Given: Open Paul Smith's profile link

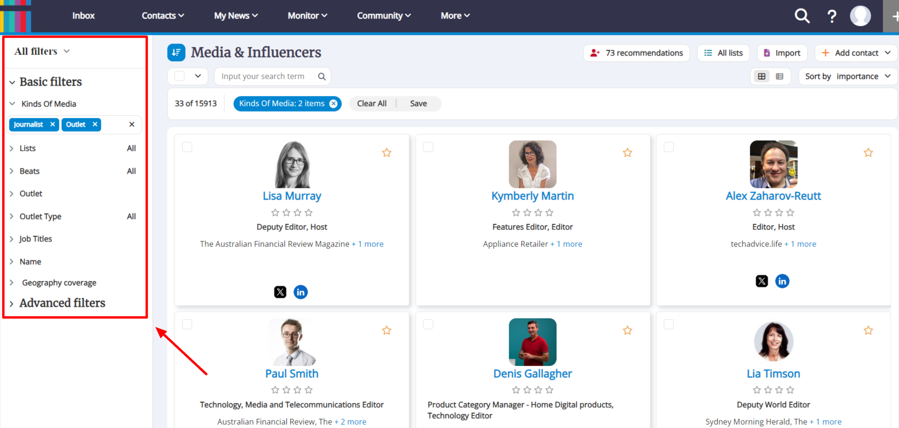Looking at the screenshot, I should [292, 374].
